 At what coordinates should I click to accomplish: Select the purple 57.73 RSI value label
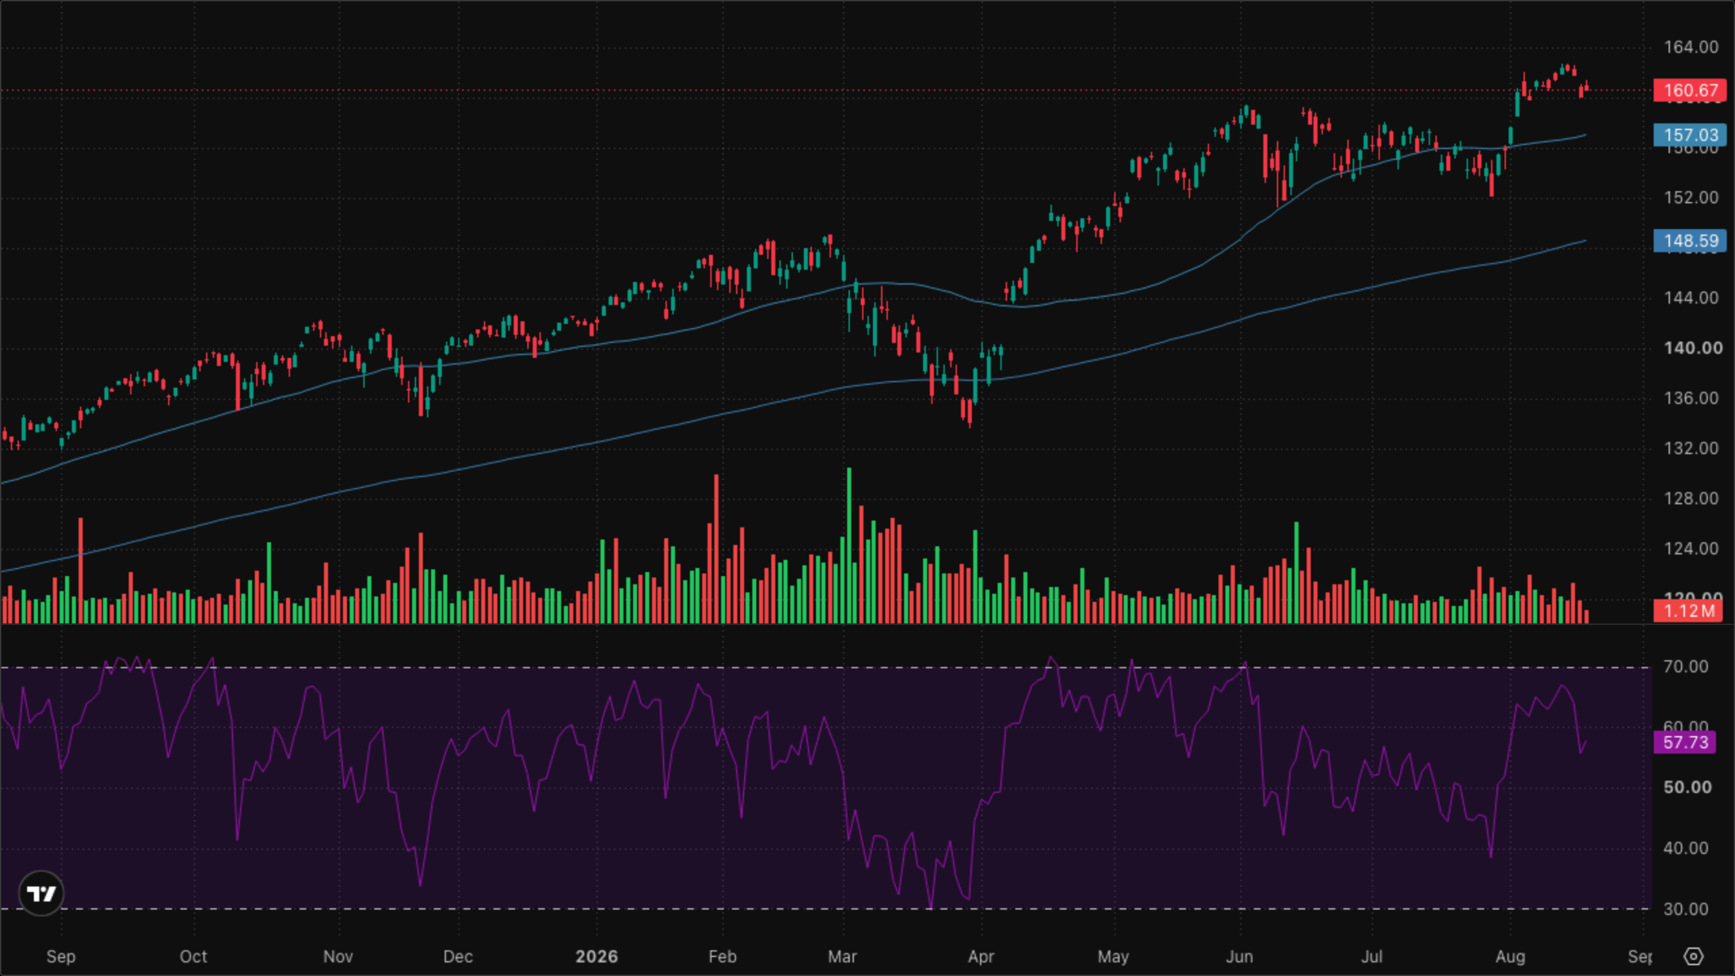(x=1685, y=742)
